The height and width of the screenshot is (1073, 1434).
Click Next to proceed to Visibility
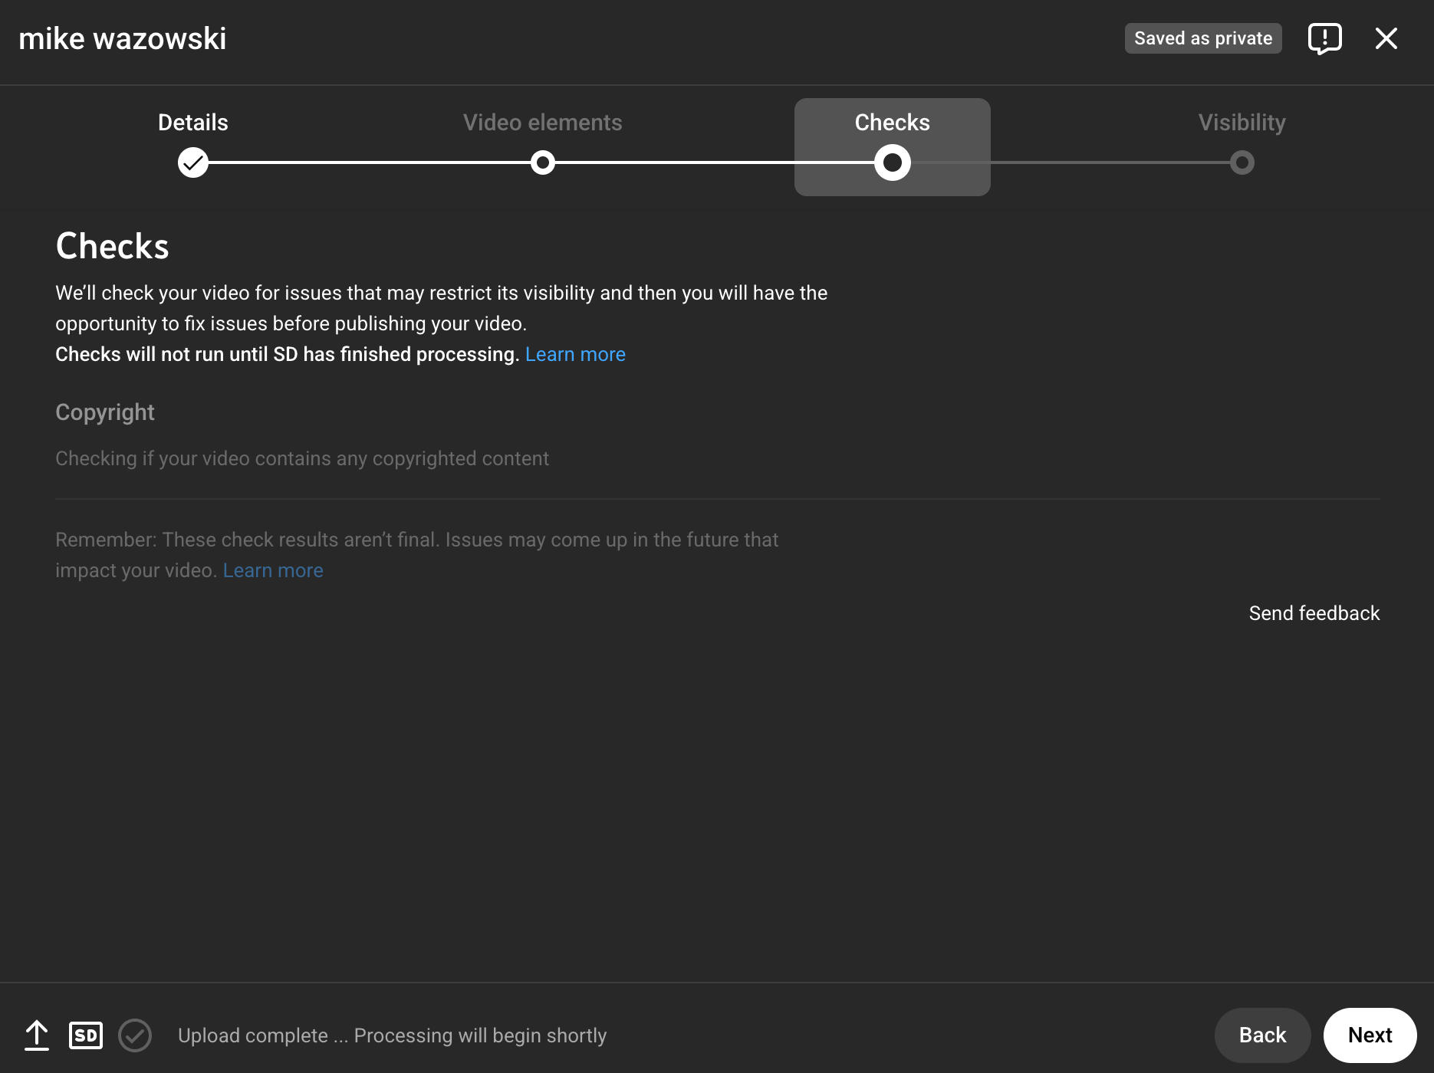click(1370, 1035)
